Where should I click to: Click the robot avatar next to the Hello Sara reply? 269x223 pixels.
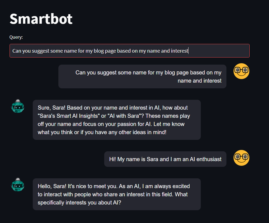pyautogui.click(x=18, y=185)
